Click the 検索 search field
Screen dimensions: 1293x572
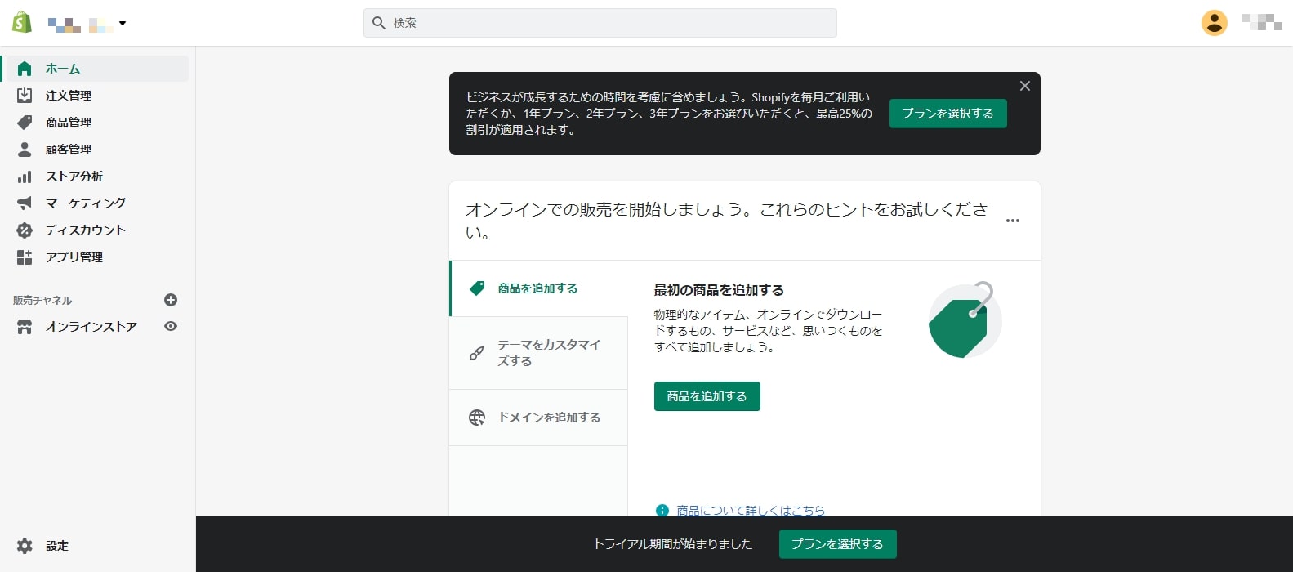click(x=600, y=23)
